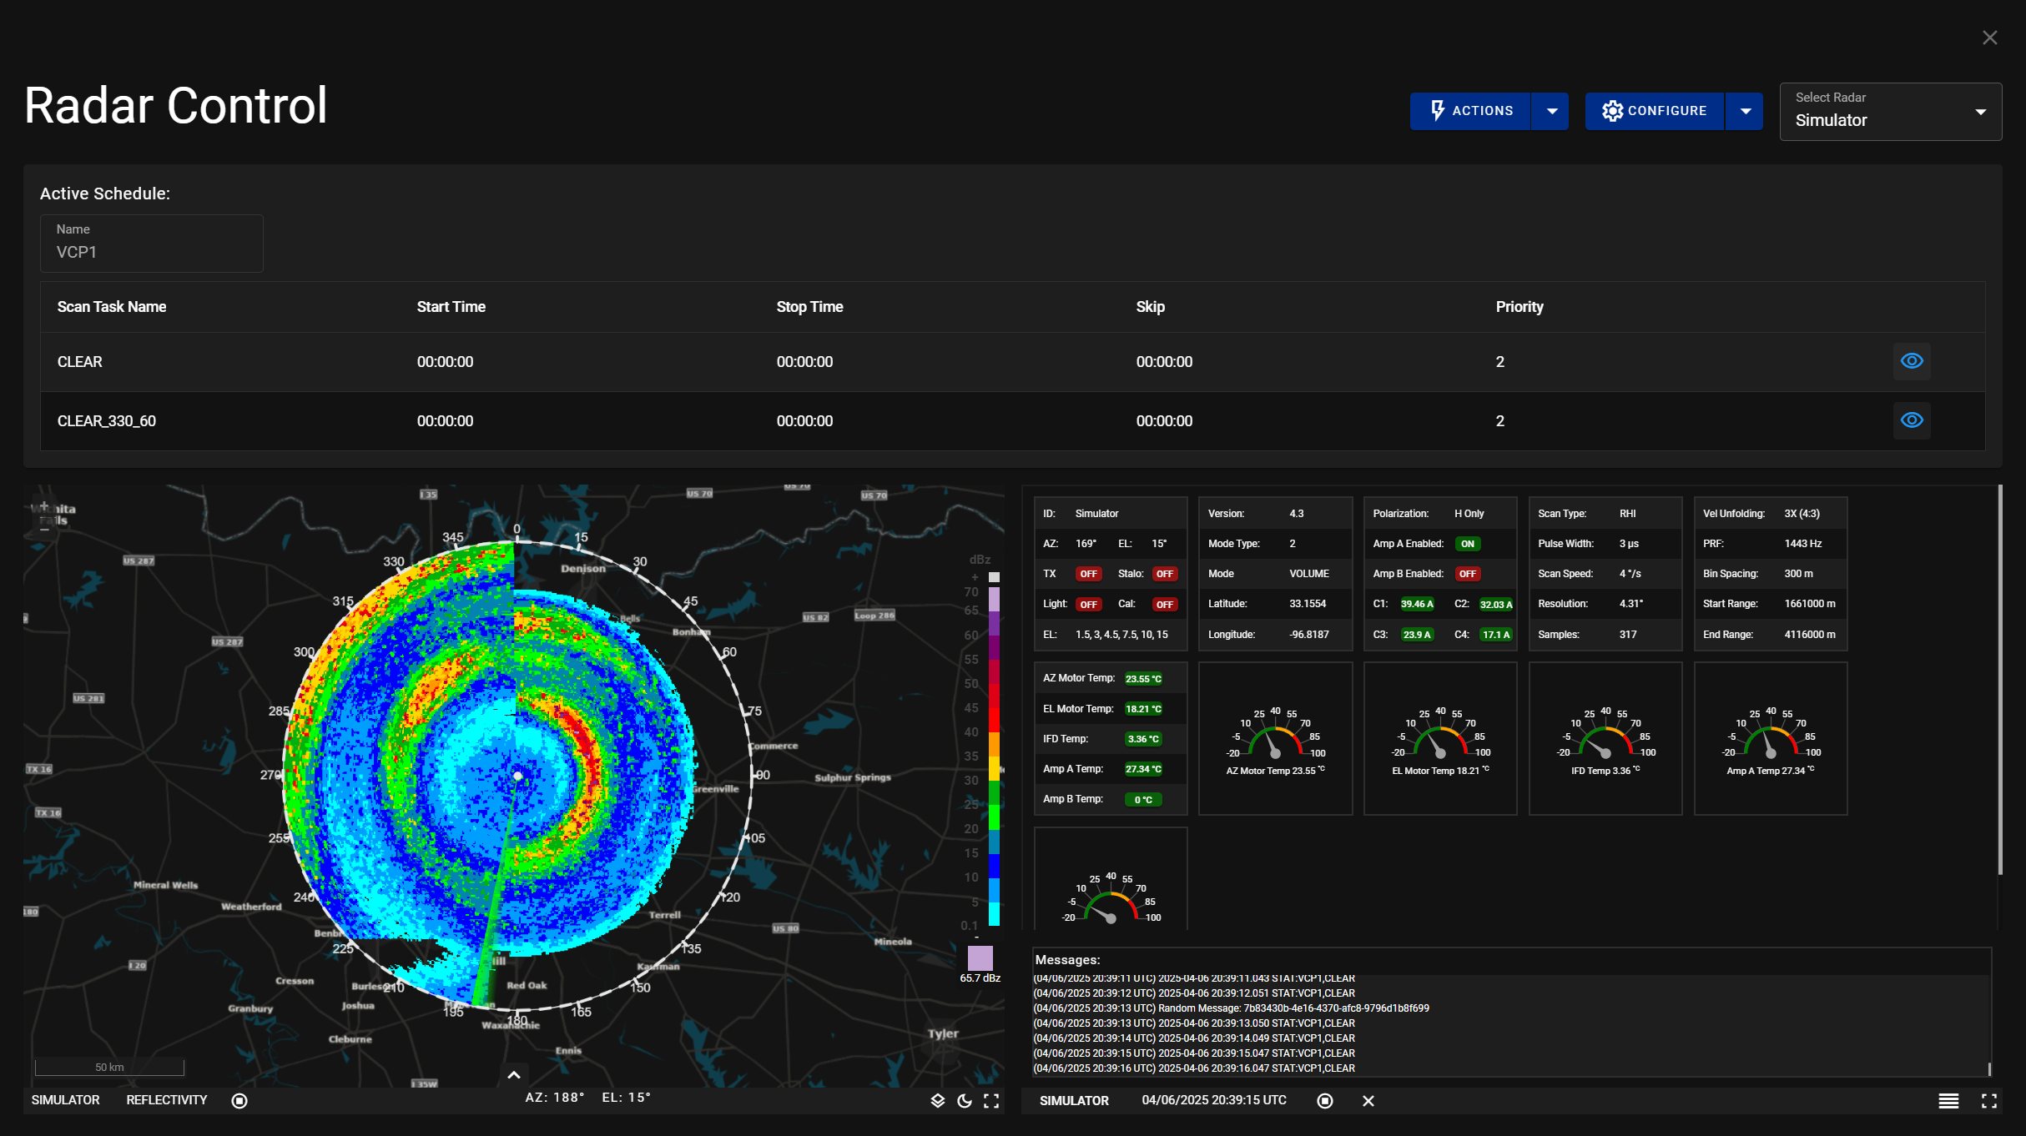Stop the radar map display
Image resolution: width=2026 pixels, height=1136 pixels.
pyautogui.click(x=239, y=1100)
